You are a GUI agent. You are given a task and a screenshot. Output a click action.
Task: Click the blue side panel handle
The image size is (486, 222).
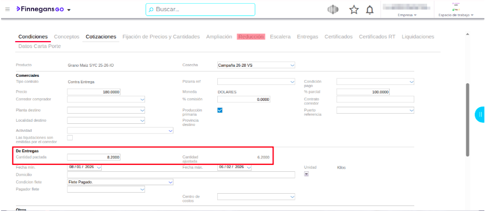pyautogui.click(x=480, y=114)
